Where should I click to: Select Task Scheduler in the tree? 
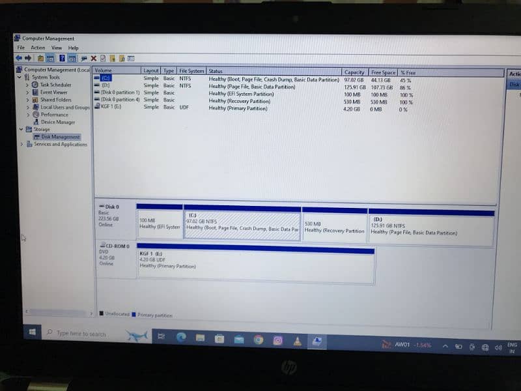pos(51,85)
